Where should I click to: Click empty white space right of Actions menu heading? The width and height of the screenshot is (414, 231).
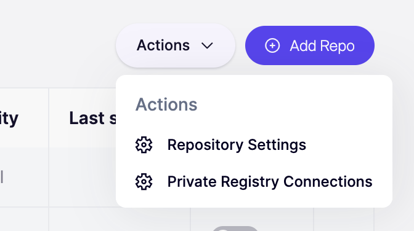point(290,104)
